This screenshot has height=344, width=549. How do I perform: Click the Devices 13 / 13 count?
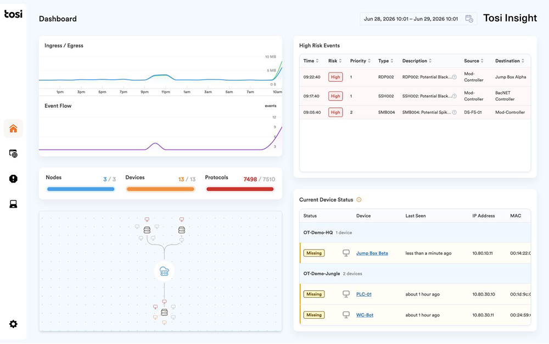pos(187,179)
